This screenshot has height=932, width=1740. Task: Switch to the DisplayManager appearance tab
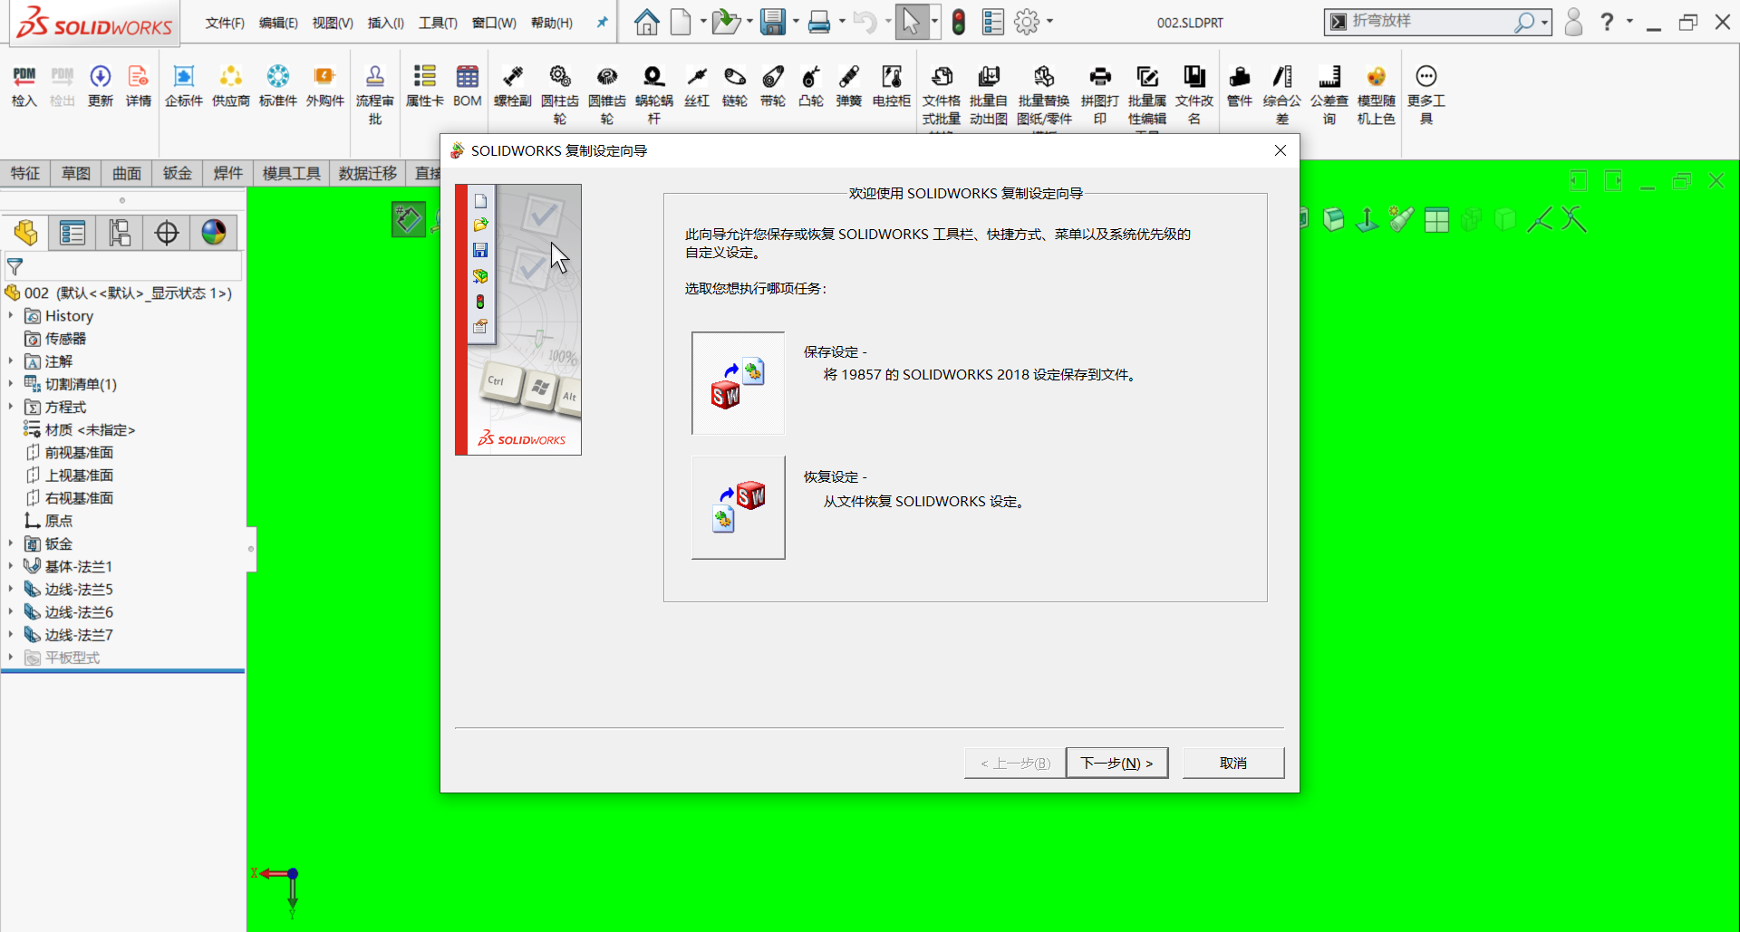(214, 233)
